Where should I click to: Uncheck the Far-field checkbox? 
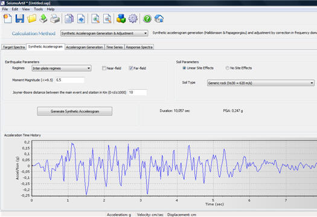pos(130,68)
